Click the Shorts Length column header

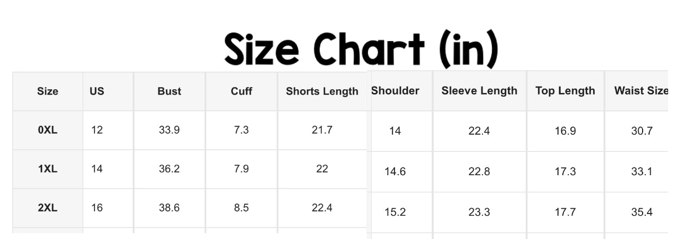(x=322, y=91)
